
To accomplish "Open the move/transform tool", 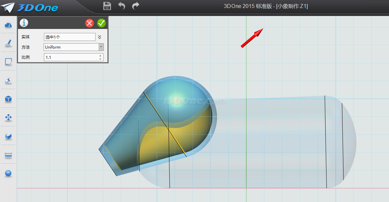I will pyautogui.click(x=8, y=117).
